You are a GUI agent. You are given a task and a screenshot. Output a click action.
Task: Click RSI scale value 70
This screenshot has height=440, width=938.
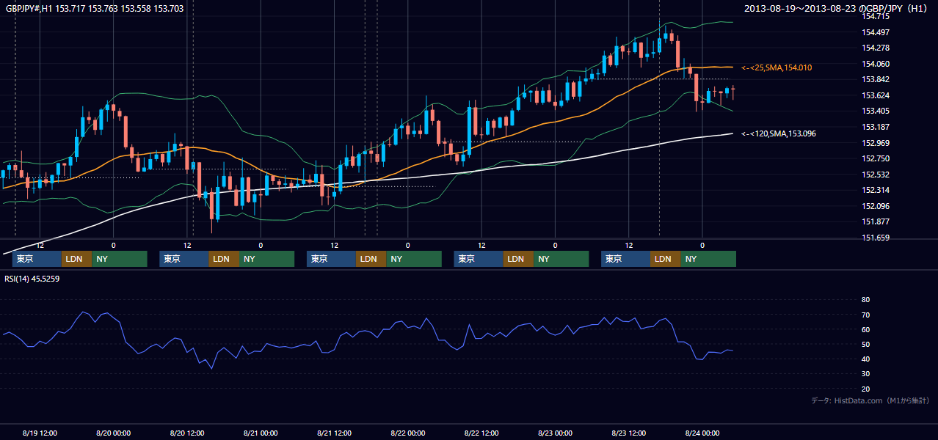tap(865, 315)
